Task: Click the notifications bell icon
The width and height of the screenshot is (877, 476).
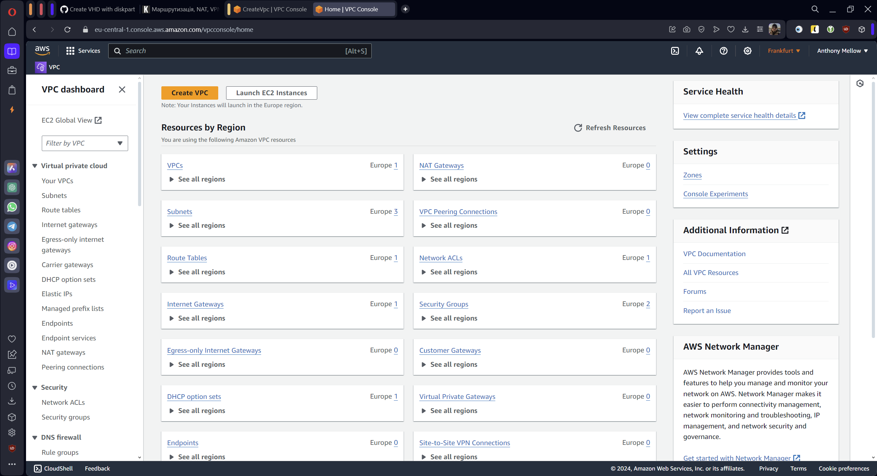Action: click(699, 51)
